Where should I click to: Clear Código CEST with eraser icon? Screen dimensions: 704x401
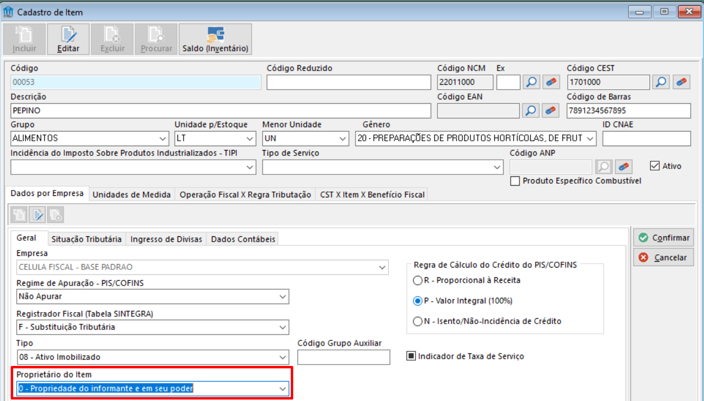[682, 82]
